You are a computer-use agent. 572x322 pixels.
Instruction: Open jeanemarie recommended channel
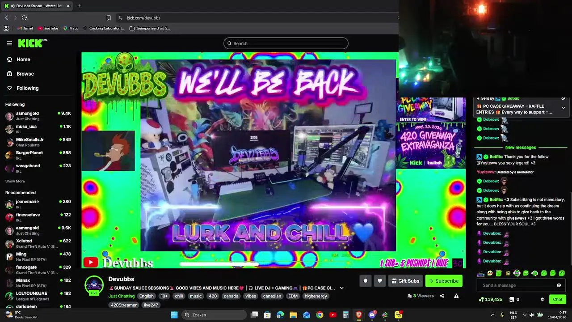tap(38, 204)
